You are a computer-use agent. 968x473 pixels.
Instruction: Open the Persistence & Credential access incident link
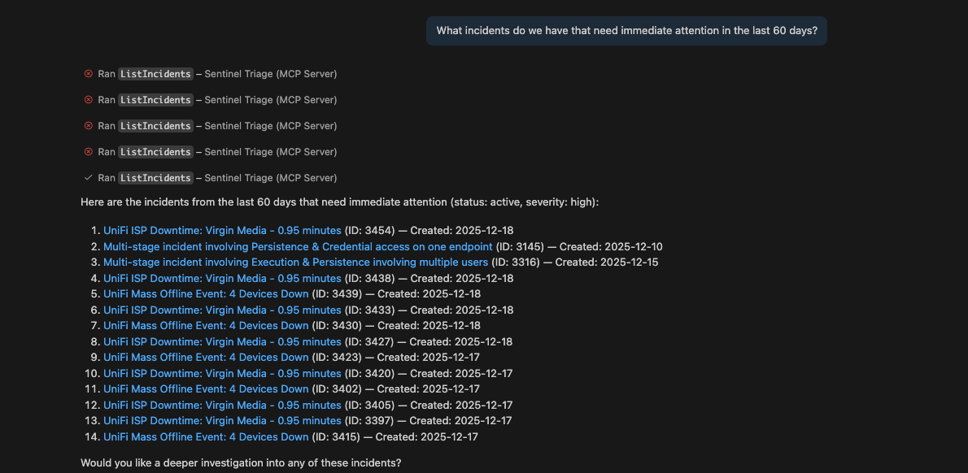(x=298, y=246)
